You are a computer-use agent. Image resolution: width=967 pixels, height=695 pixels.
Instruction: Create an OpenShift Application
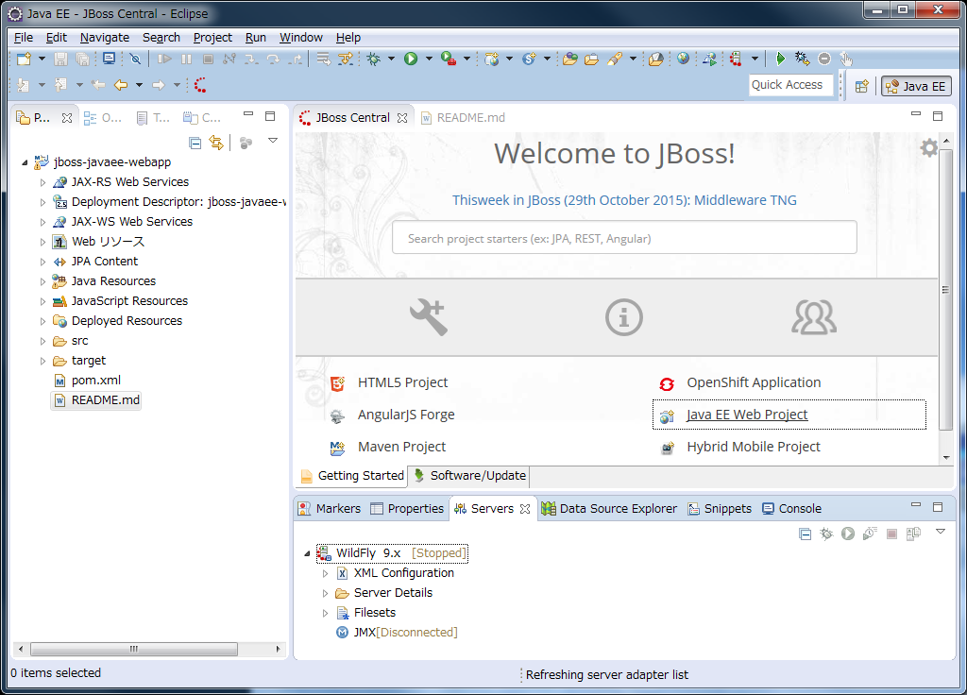click(x=754, y=383)
